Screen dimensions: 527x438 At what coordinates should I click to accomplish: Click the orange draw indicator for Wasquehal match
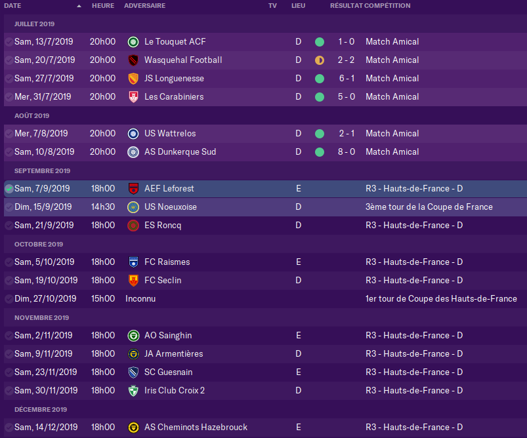pyautogui.click(x=320, y=60)
